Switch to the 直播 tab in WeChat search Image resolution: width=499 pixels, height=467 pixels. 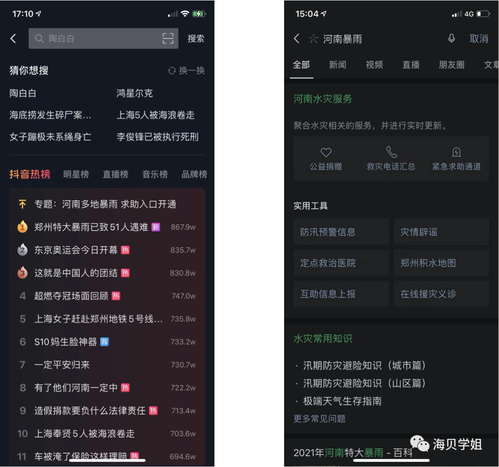(411, 65)
